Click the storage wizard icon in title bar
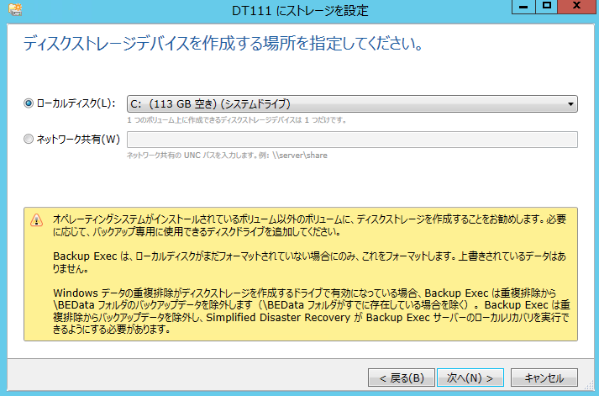Viewport: 599px width, 396px height. (15, 9)
